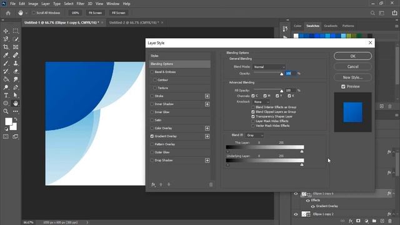Click the foreground color swatch
The image size is (400, 225).
click(x=9, y=121)
